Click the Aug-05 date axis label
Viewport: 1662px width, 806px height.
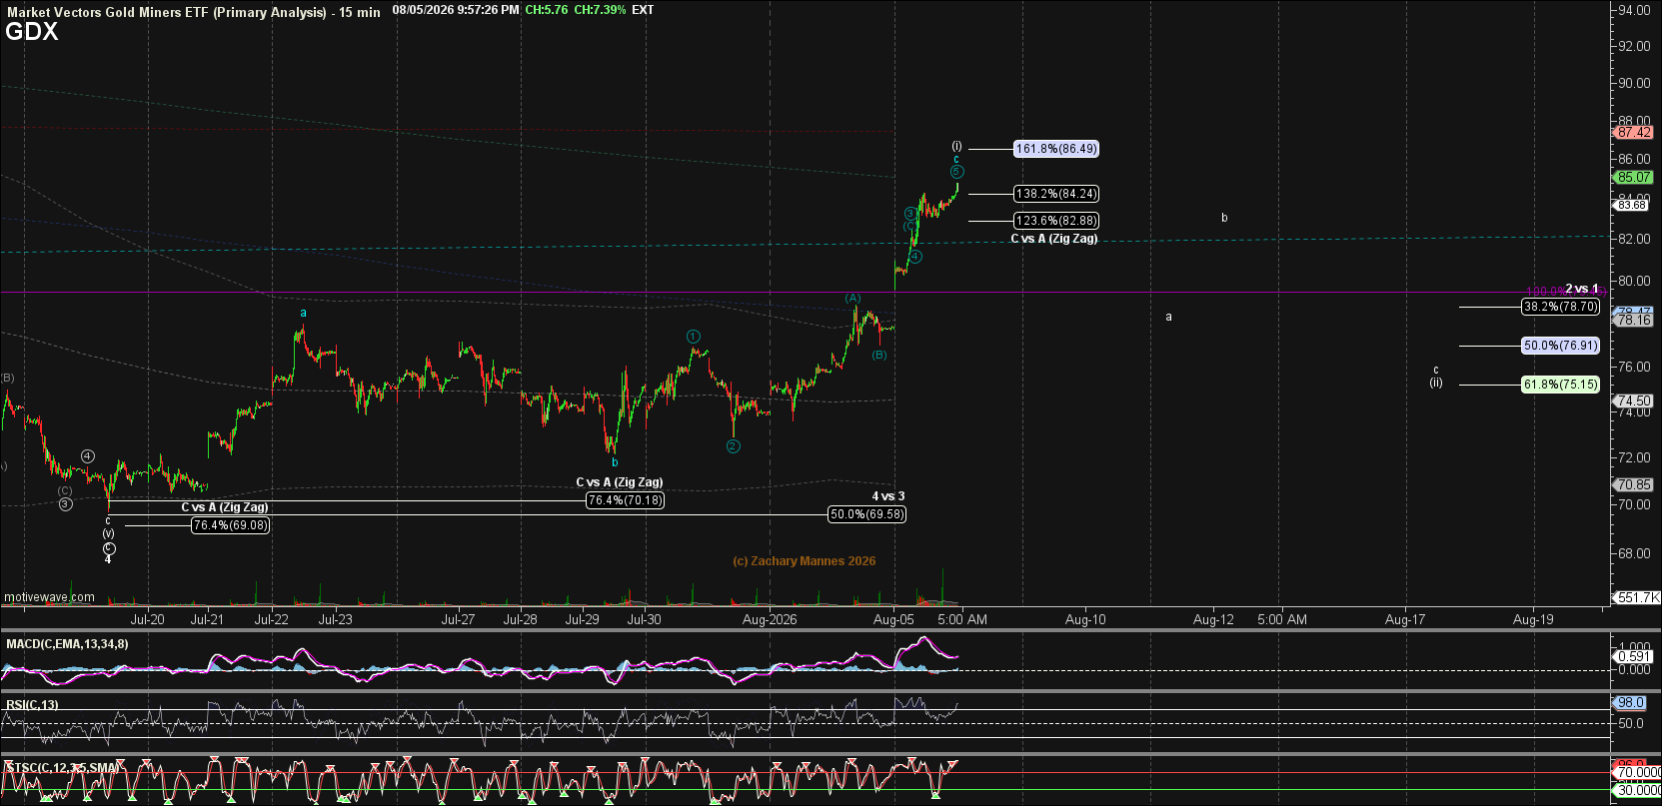(892, 619)
